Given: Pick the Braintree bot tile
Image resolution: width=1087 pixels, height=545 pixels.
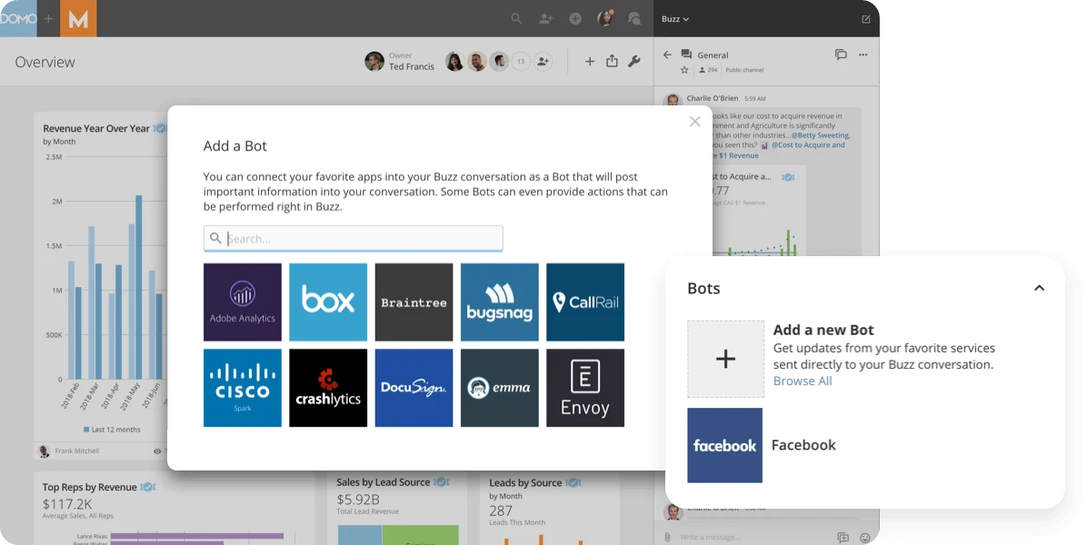Looking at the screenshot, I should (414, 302).
